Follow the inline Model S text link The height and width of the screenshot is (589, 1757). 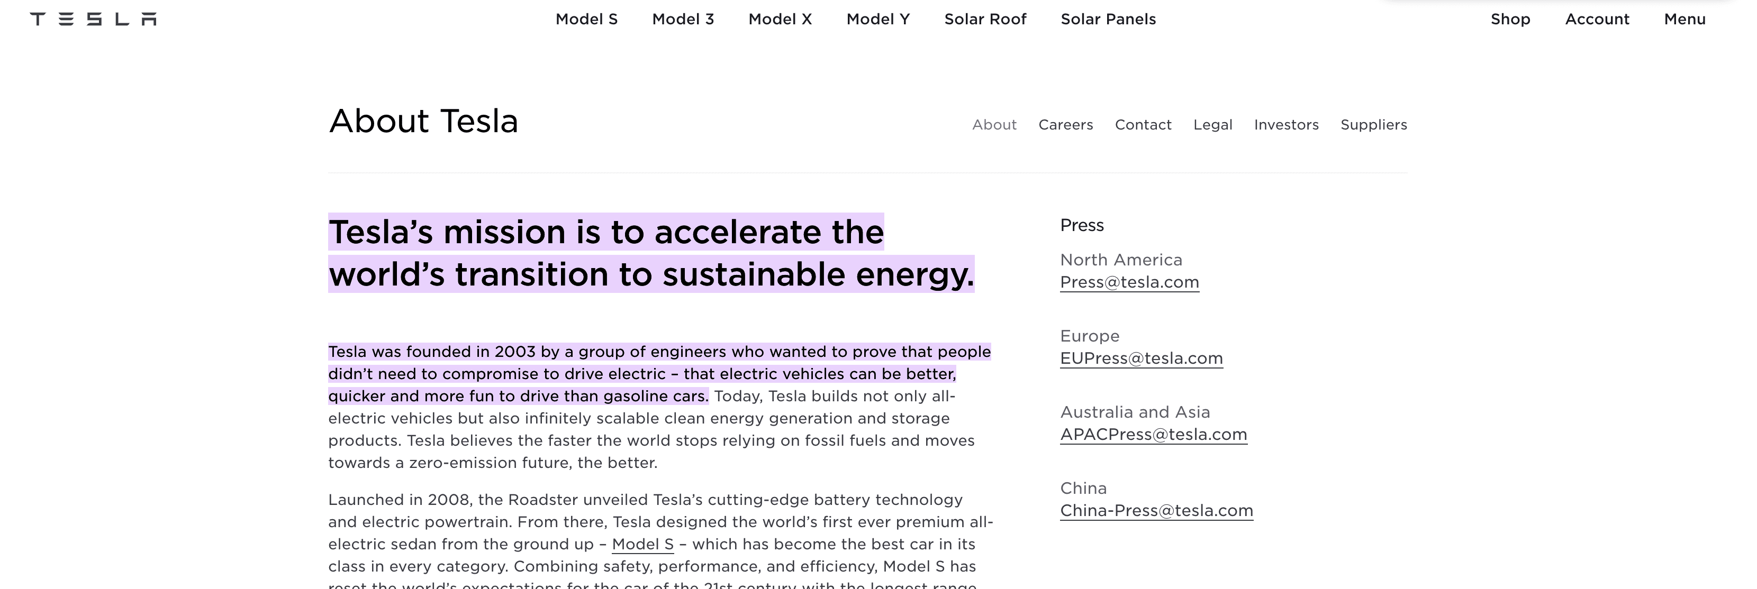pyautogui.click(x=642, y=545)
